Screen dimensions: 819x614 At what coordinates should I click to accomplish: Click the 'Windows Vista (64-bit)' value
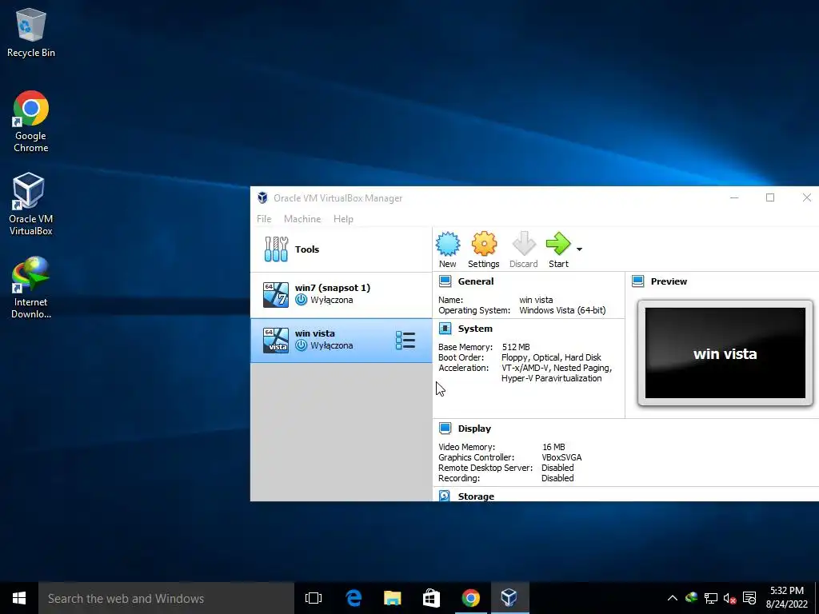[x=562, y=310]
